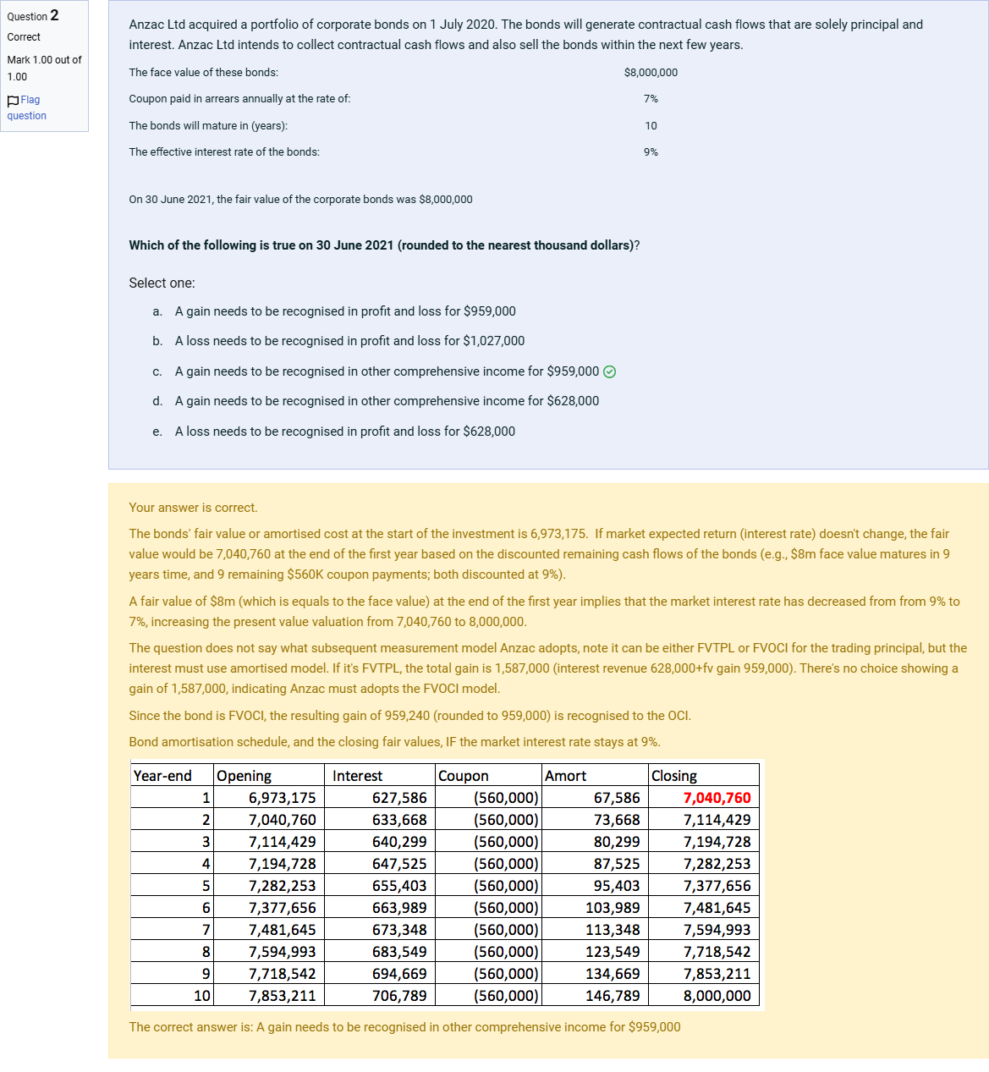Viewport: 989px width, 1072px height.
Task: Click the red 7,040,760 closing value
Action: pos(717,798)
